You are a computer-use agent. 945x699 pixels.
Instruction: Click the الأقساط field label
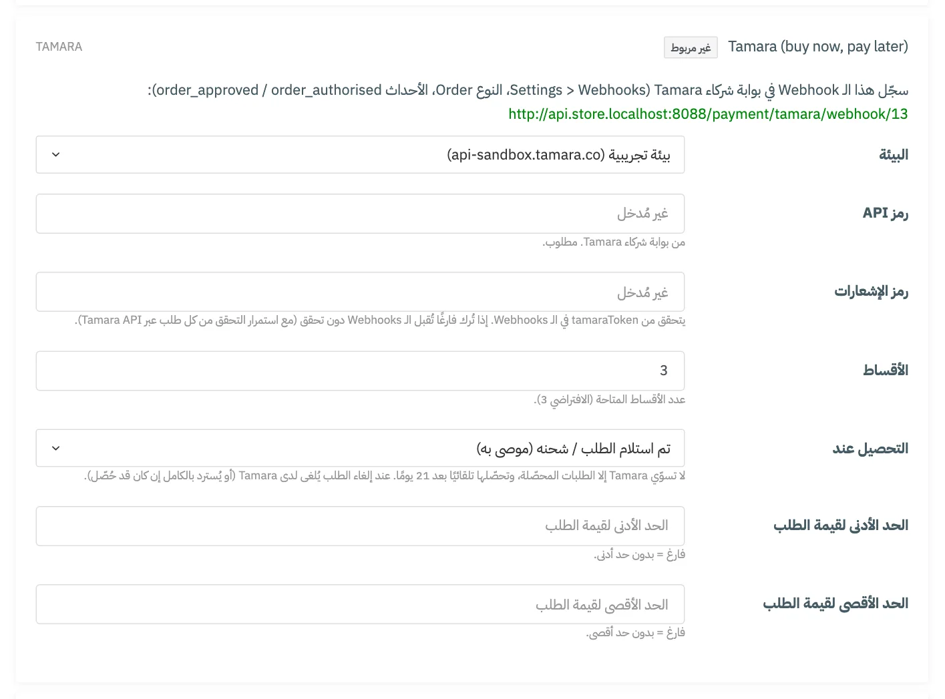click(886, 371)
